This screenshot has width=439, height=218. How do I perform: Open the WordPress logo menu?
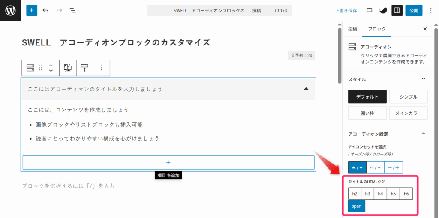(x=10, y=10)
